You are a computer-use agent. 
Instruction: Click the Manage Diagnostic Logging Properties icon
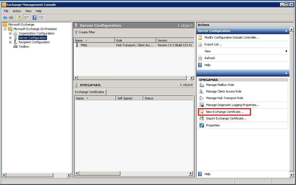click(202, 105)
